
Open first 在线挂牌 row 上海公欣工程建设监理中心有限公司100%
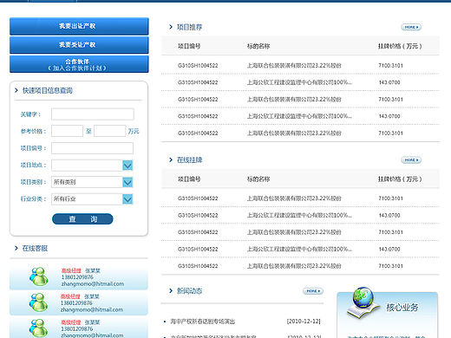(299, 215)
